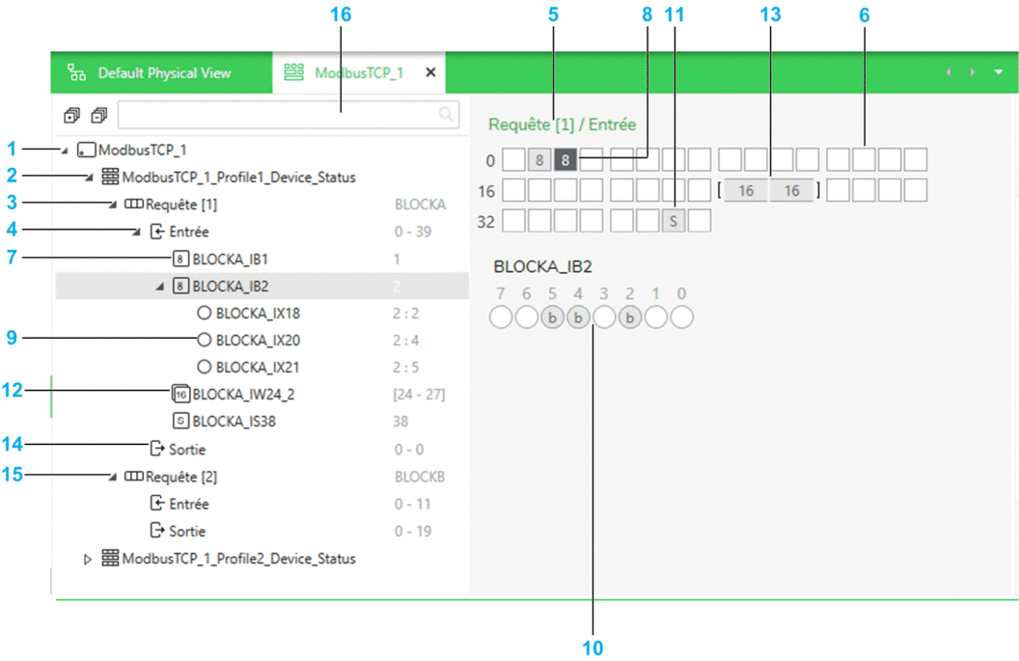Toggle bit 2 circle marked b
The width and height of the screenshot is (1019, 661).
tap(630, 317)
